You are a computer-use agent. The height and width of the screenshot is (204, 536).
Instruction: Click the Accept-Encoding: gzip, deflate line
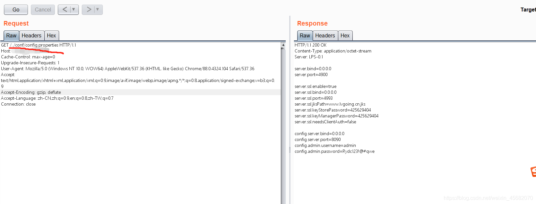point(31,92)
